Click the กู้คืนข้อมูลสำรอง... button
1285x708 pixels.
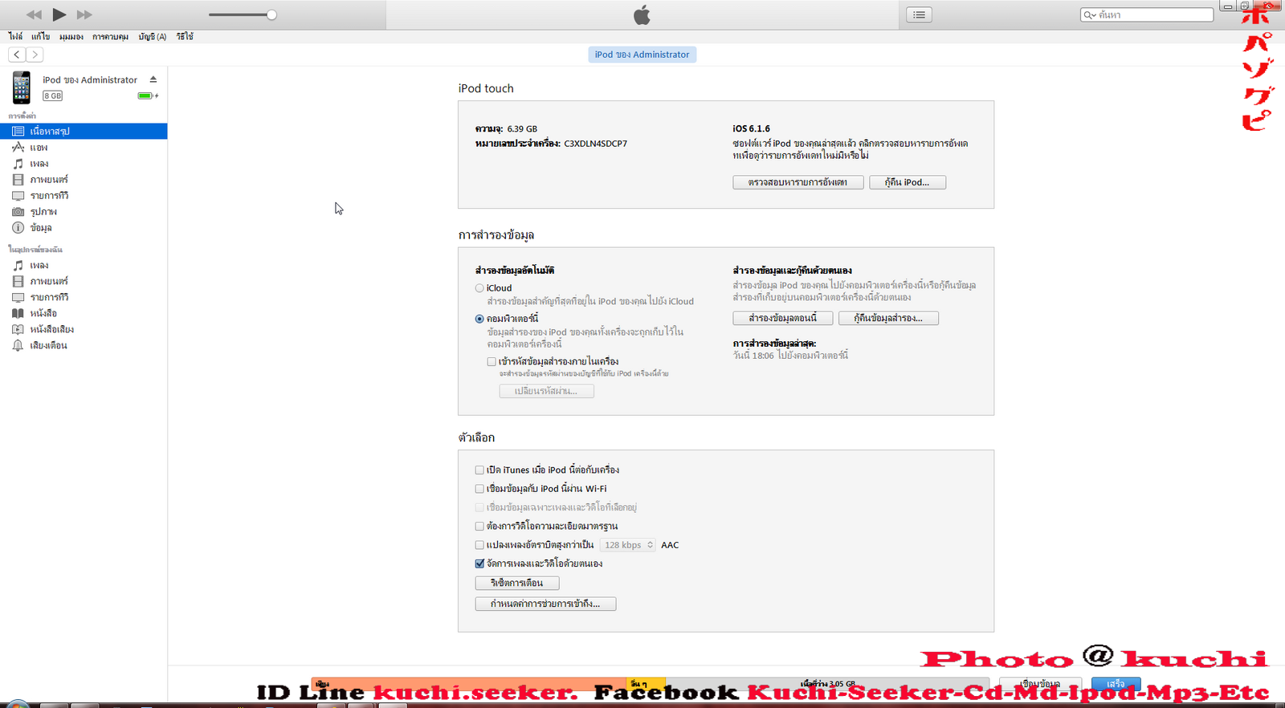[x=888, y=318]
